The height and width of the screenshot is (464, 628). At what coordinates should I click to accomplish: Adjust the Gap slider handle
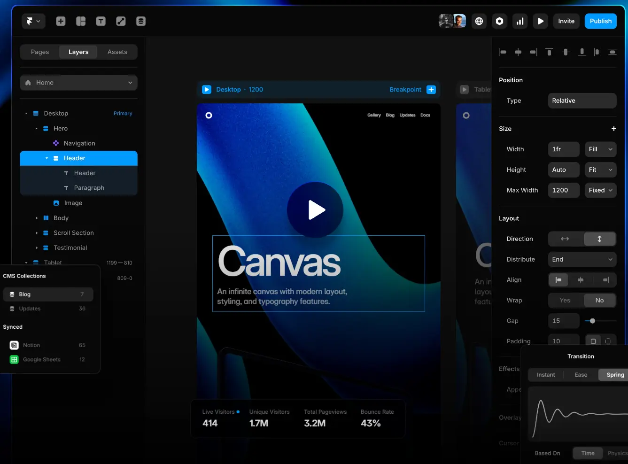[592, 321]
